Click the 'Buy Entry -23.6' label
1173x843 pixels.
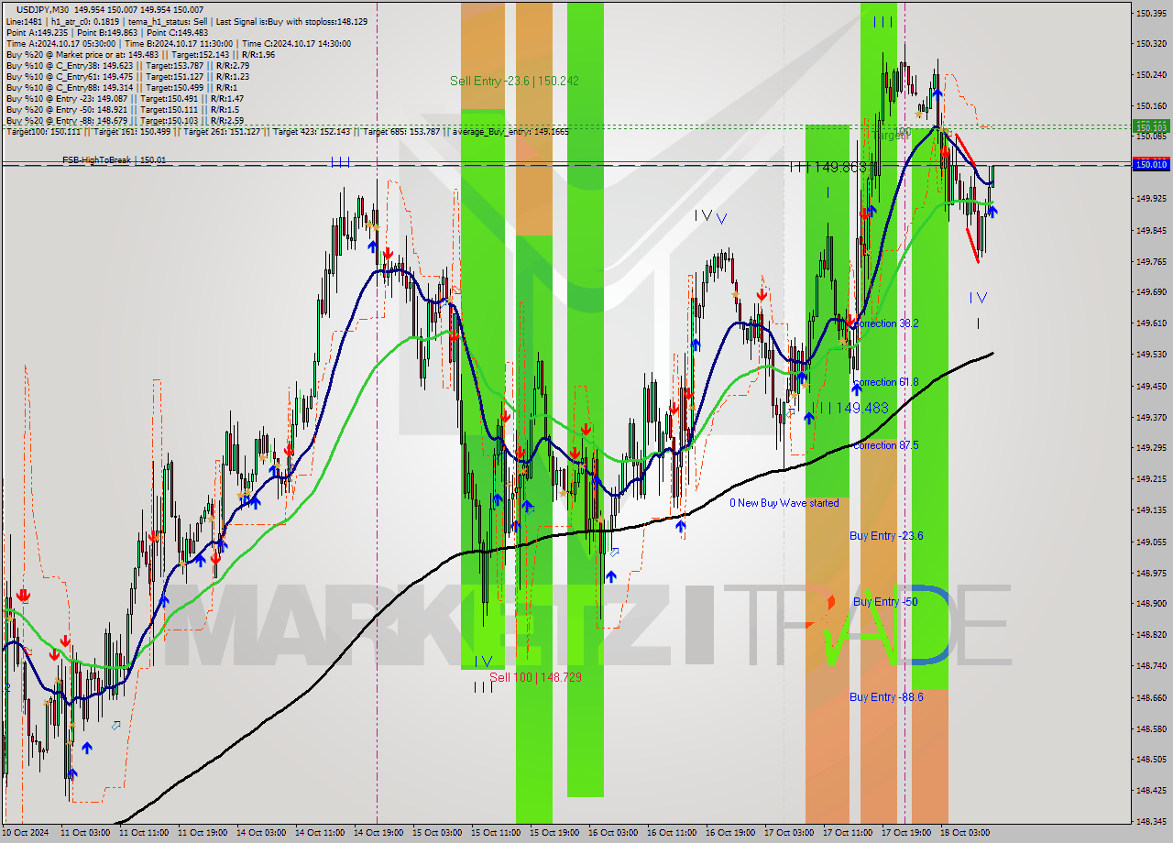tap(886, 536)
